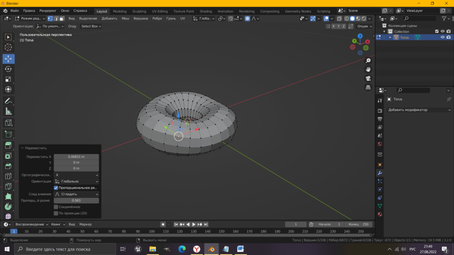
Task: Hide Torus with eye icon in outliner
Action: tap(442, 38)
